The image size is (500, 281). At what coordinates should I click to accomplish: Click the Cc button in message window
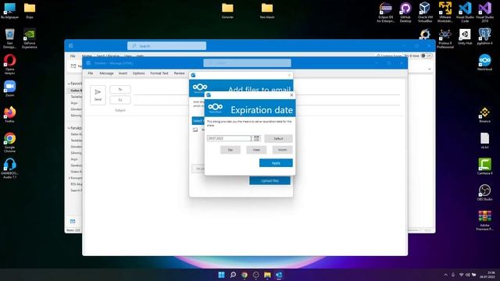120,100
